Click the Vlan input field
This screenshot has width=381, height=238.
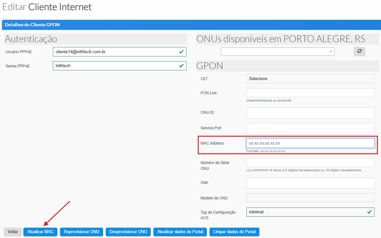tap(310, 183)
